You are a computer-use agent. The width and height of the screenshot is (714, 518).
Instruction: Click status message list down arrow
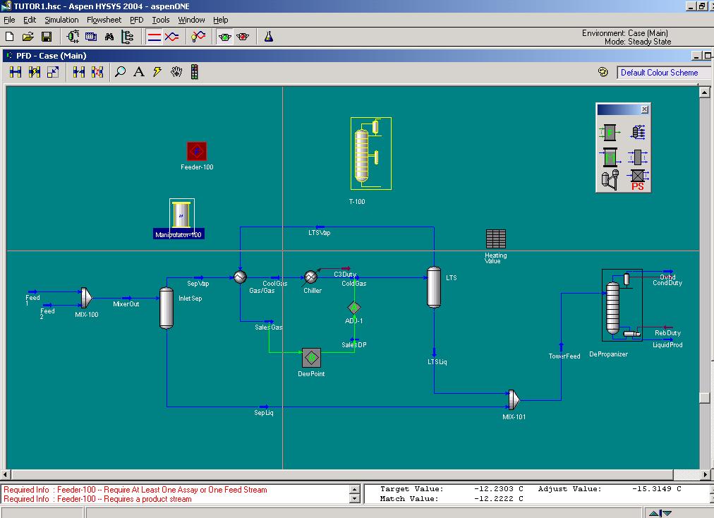point(355,499)
